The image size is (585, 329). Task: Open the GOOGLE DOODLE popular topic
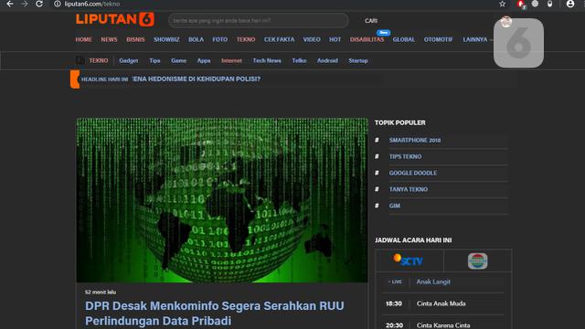[412, 173]
